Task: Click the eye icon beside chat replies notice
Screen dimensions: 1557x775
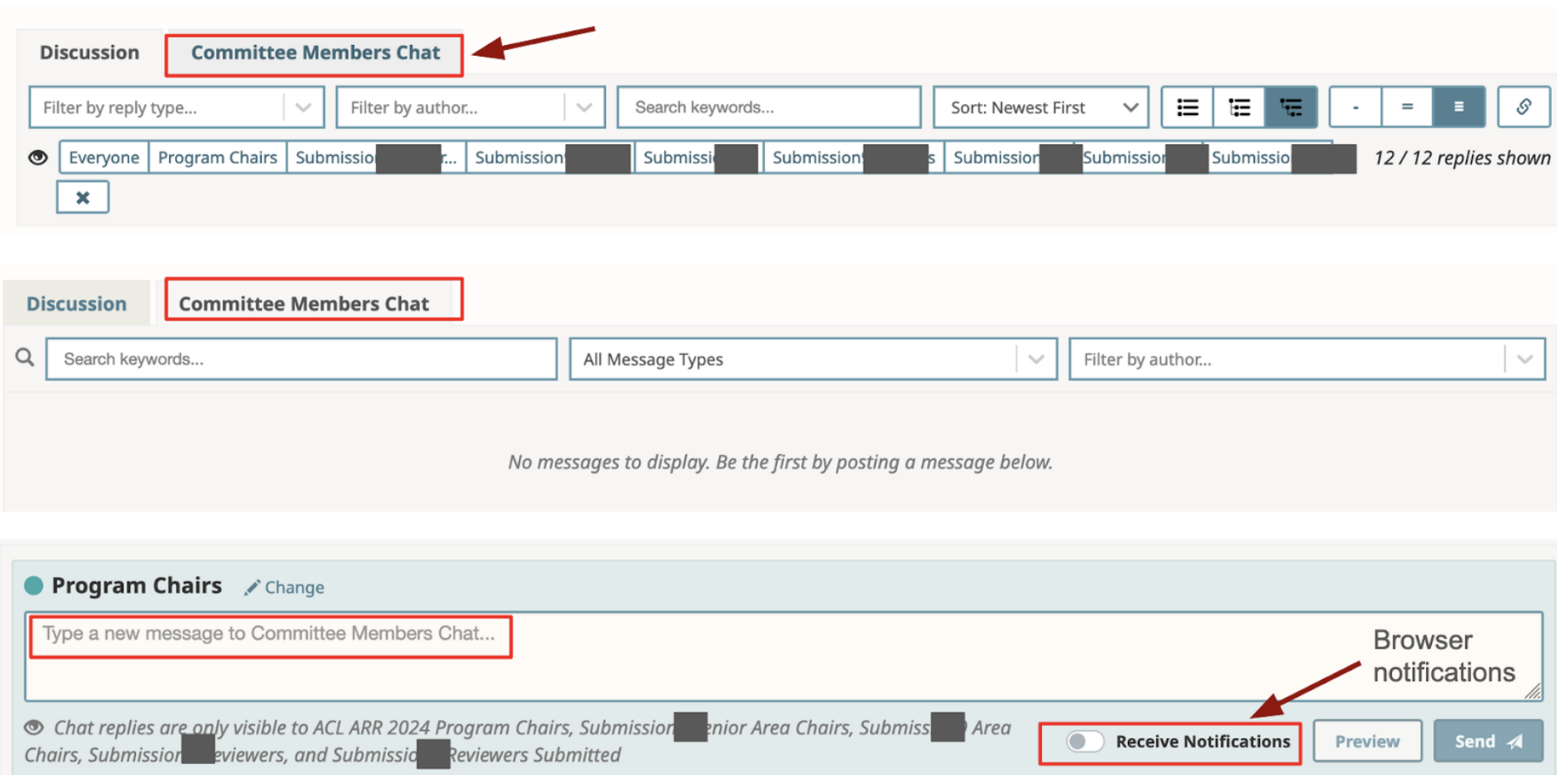Action: point(34,727)
